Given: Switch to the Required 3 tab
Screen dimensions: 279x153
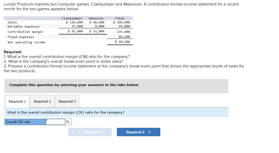Looking at the screenshot, I should coord(67,101).
